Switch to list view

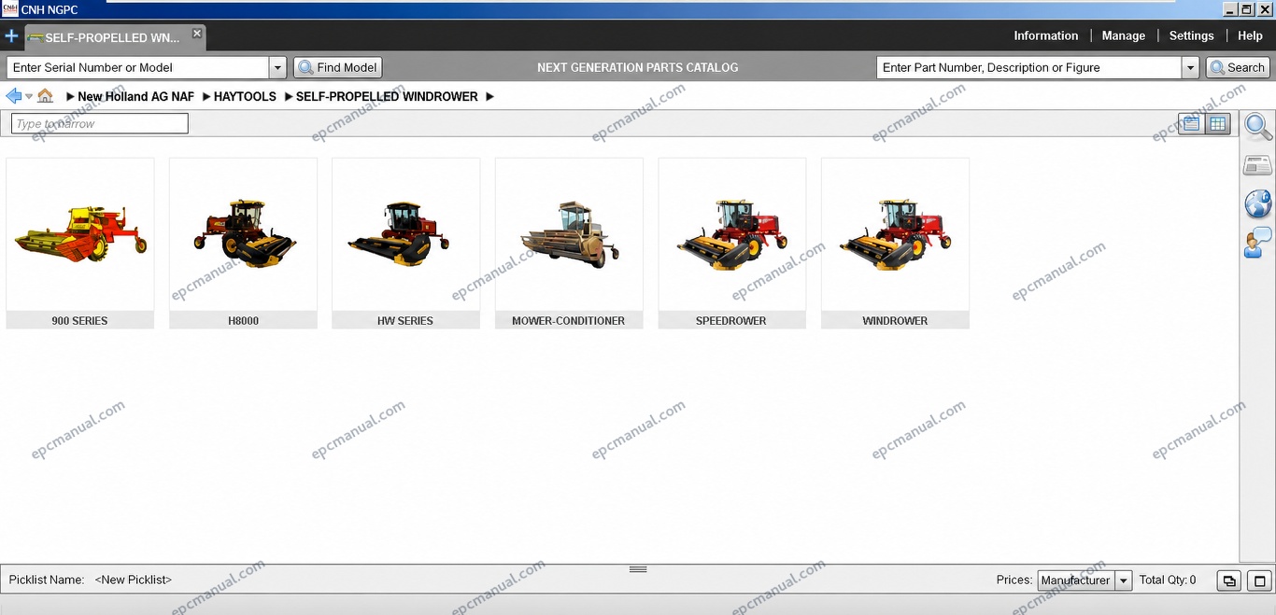pos(1191,123)
